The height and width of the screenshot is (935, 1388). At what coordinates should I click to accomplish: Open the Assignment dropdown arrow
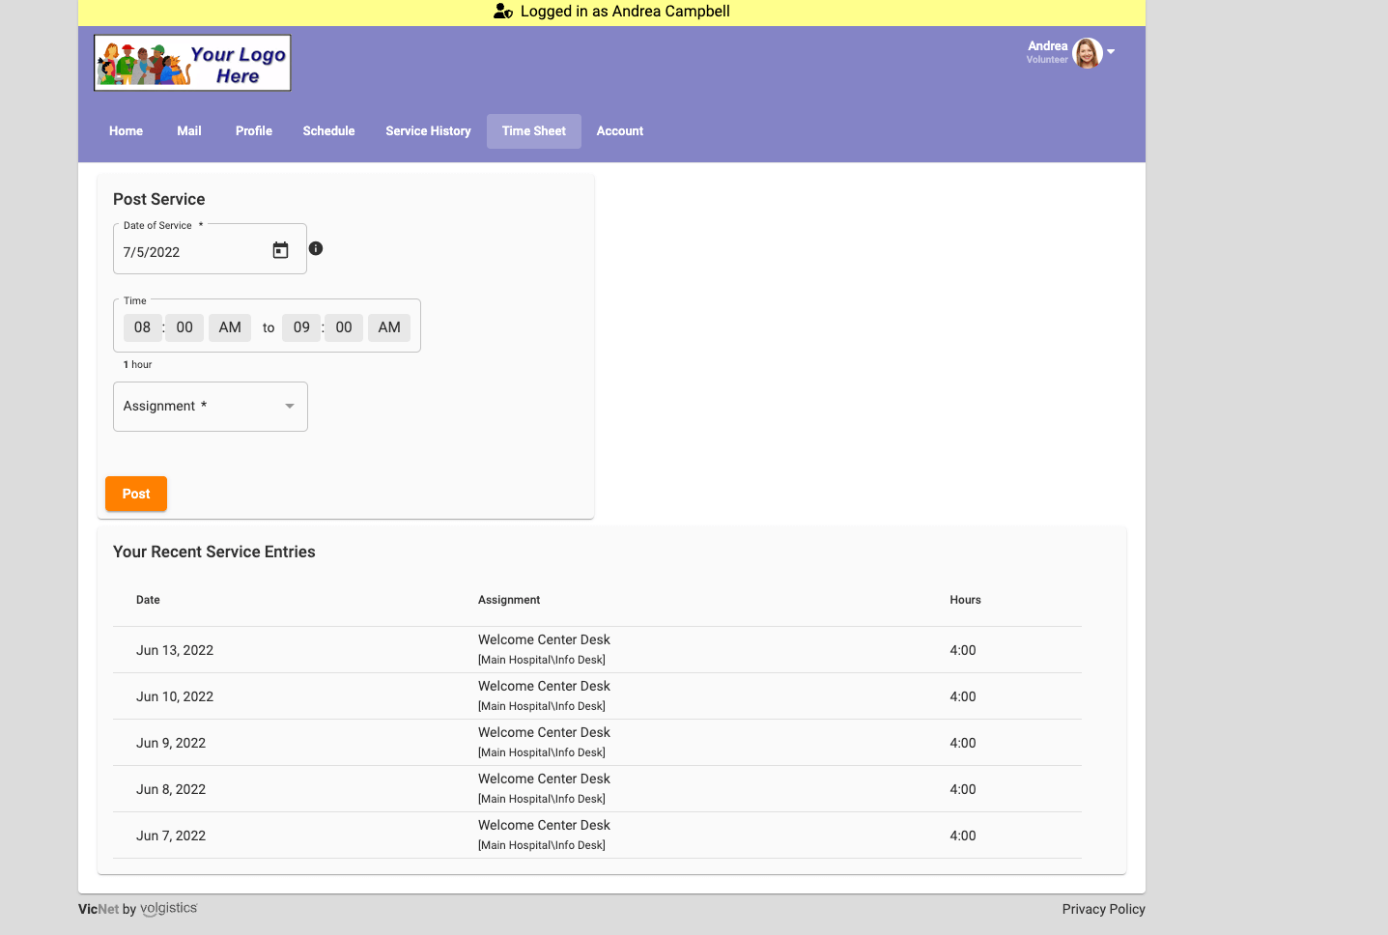coord(289,406)
